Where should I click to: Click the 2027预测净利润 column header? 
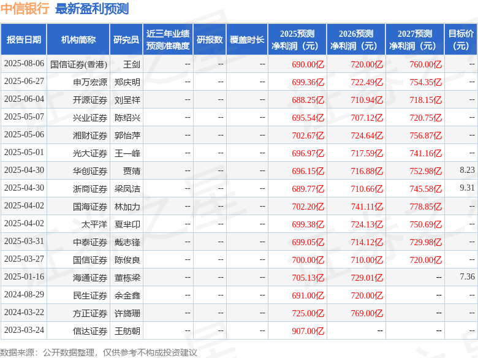point(415,40)
